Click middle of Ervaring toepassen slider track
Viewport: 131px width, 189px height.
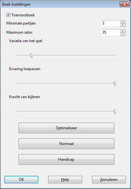pyautogui.click(x=66, y=83)
